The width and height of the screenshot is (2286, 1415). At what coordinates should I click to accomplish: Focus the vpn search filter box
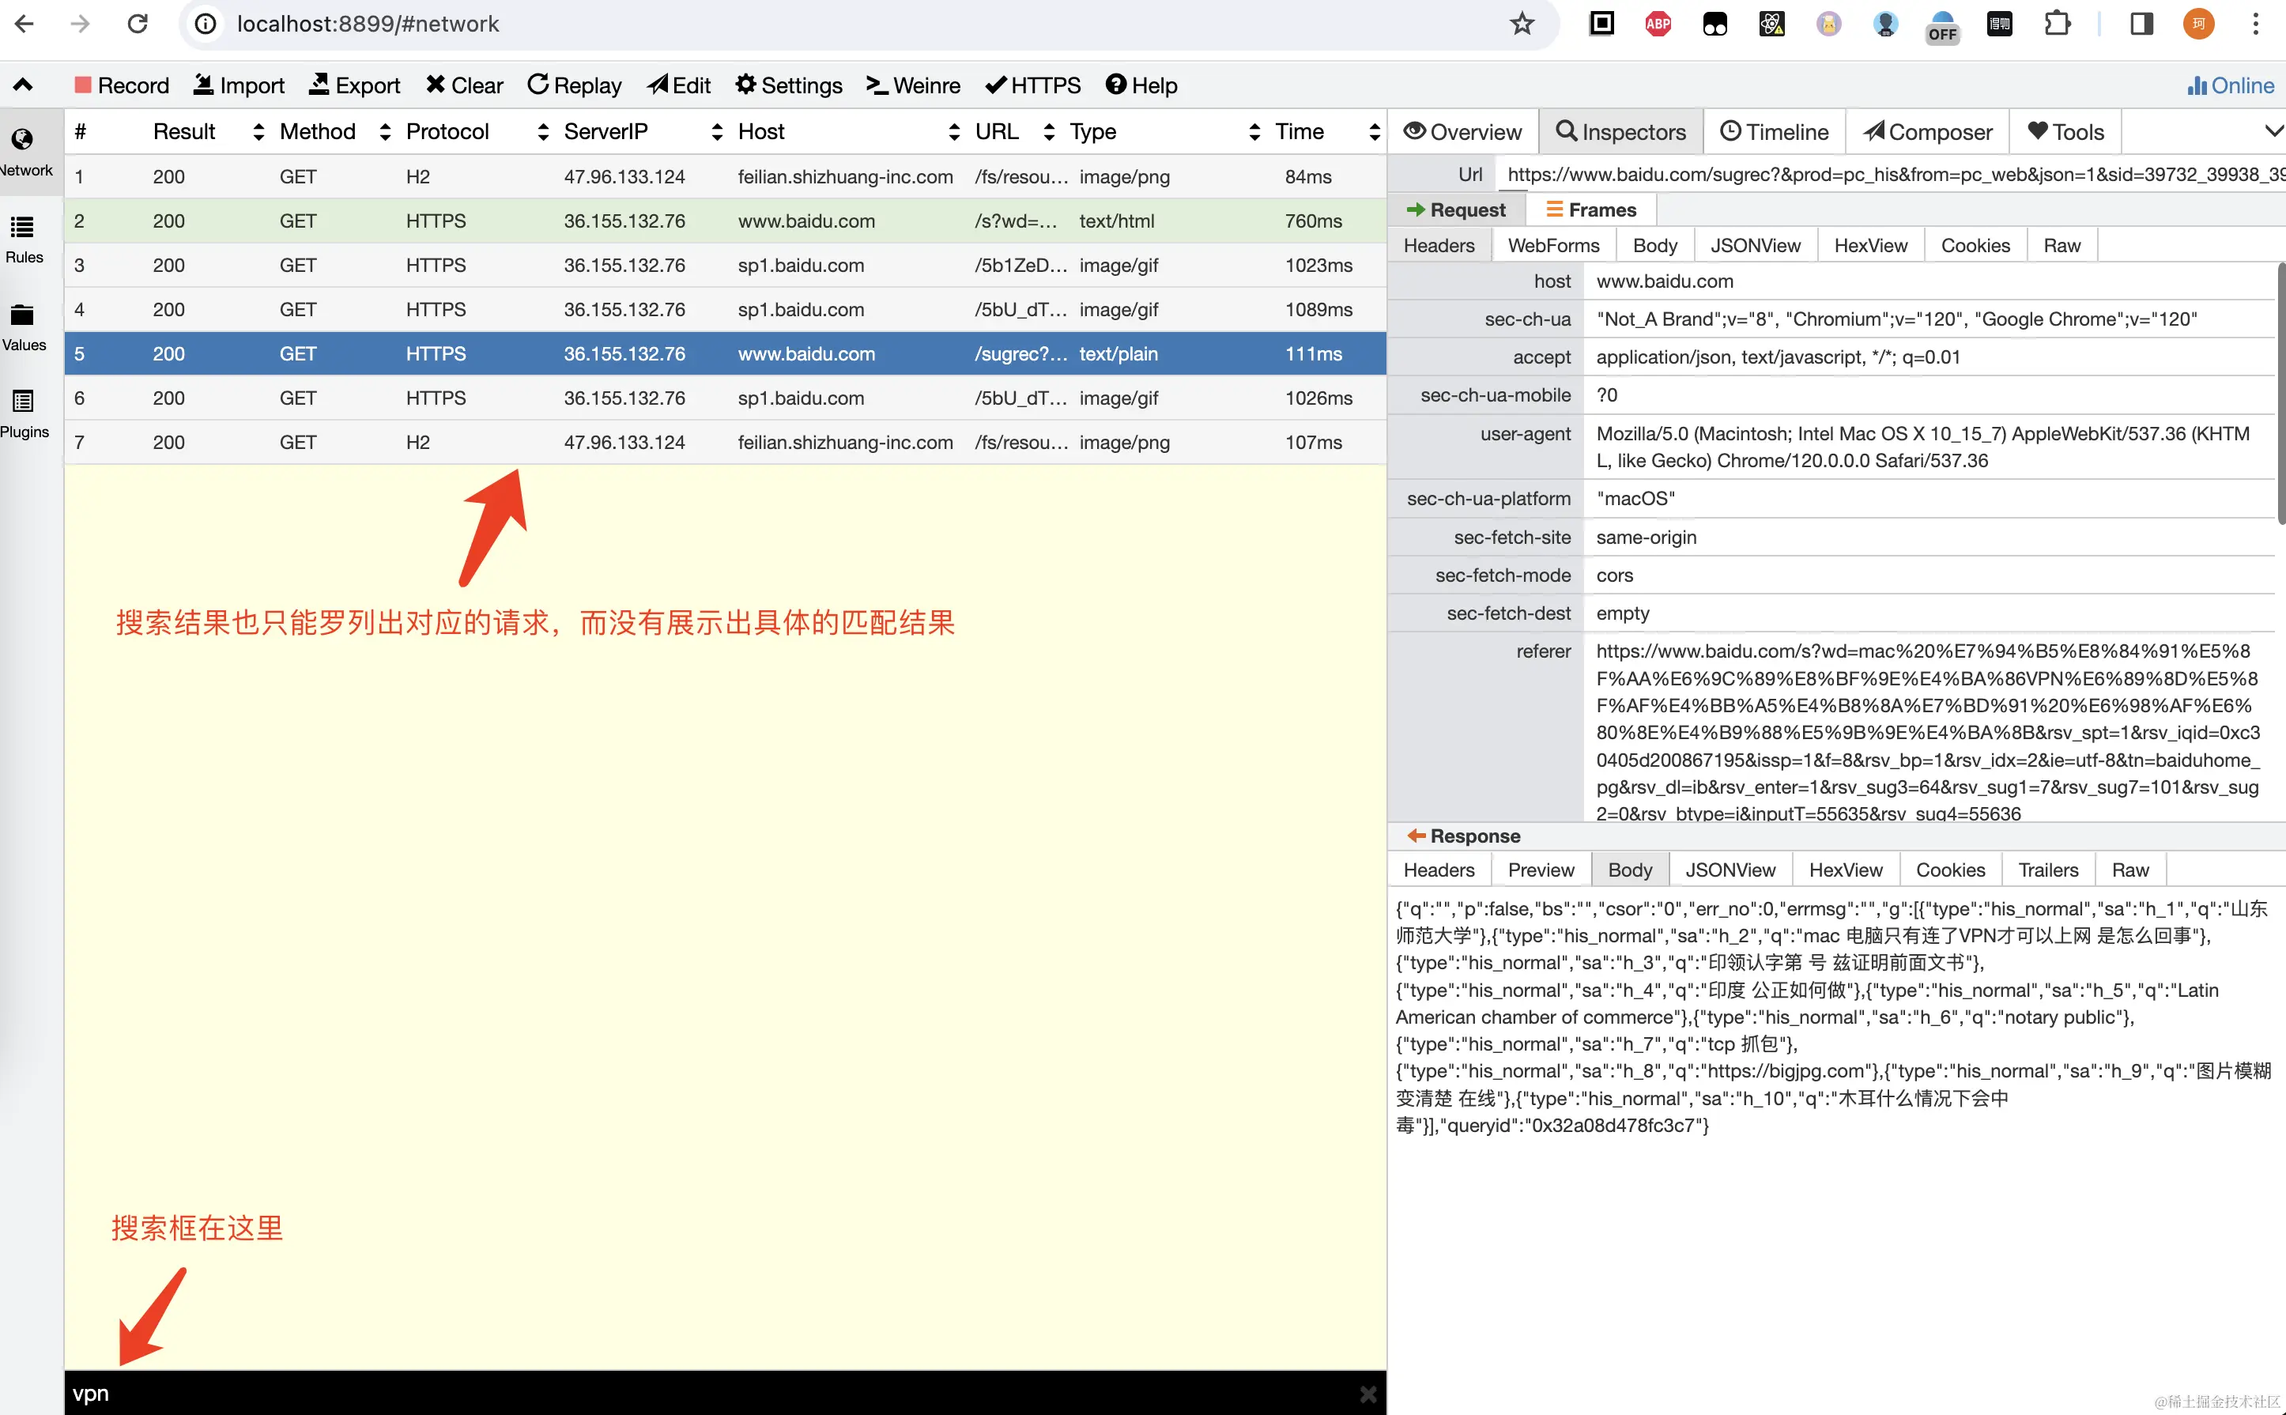coord(655,1394)
